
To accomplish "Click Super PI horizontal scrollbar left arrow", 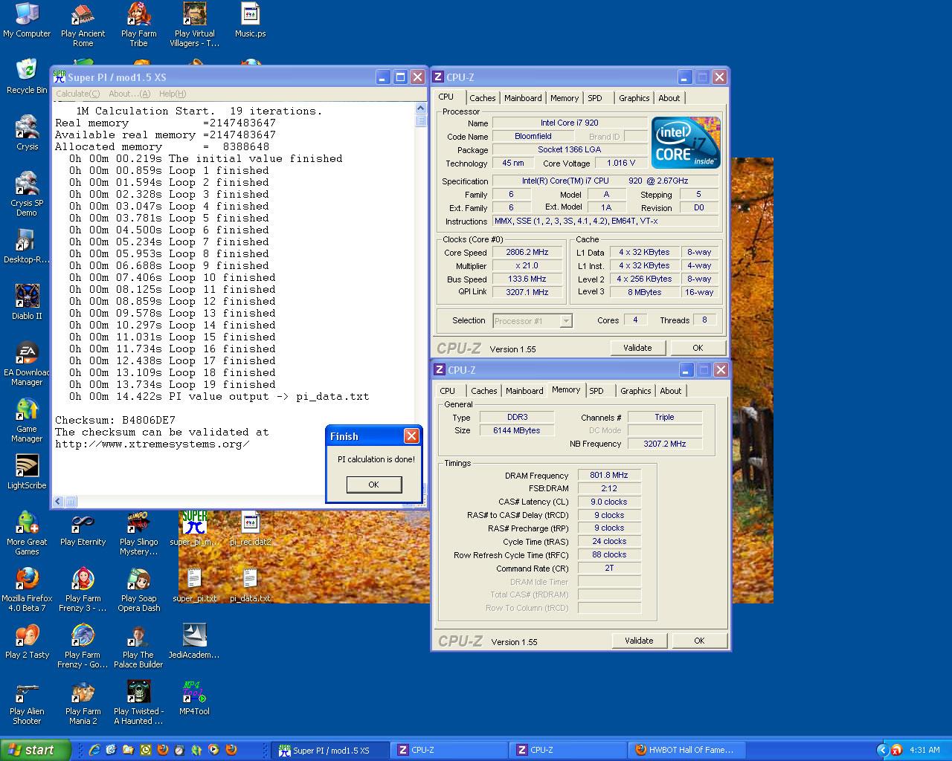I will [59, 502].
